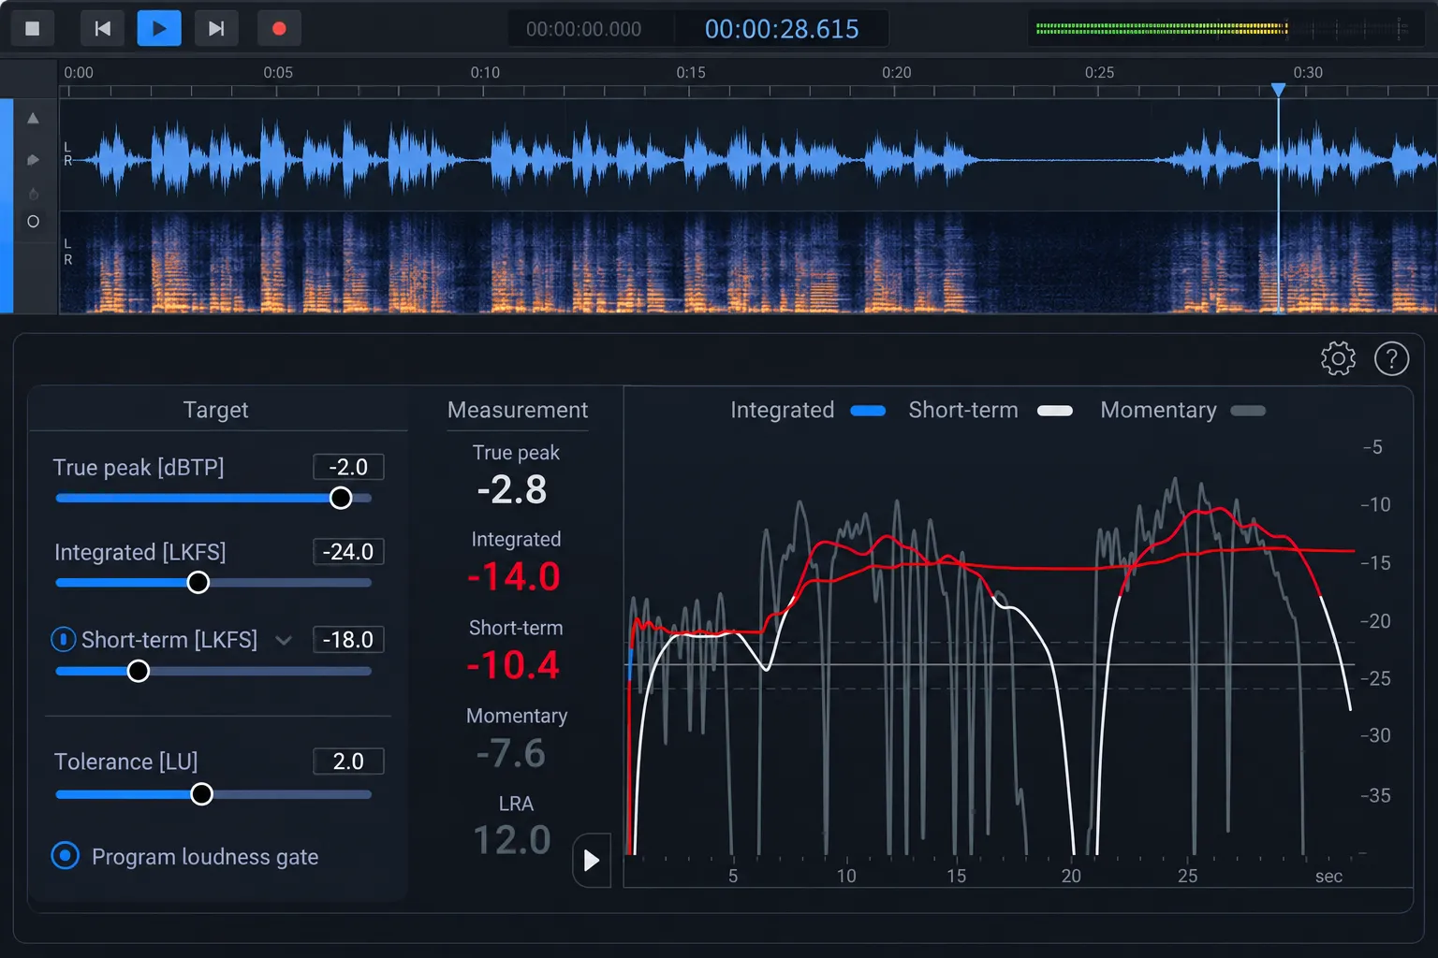Edit the Integrated target value -24.0
This screenshot has width=1438, height=958.
[x=348, y=552]
